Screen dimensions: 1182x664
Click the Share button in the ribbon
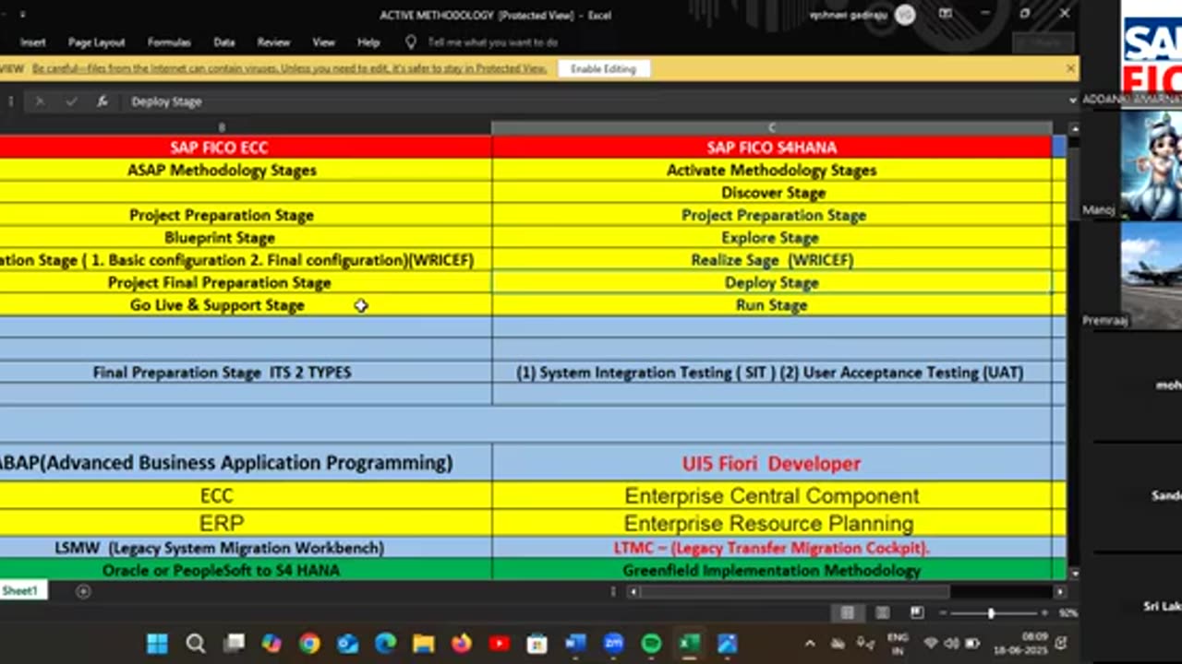(x=1045, y=42)
